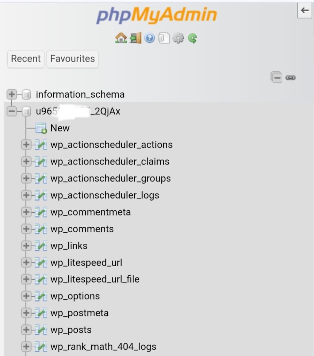The height and width of the screenshot is (356, 314).
Task: Open the Recent tables button
Action: pyautogui.click(x=26, y=59)
